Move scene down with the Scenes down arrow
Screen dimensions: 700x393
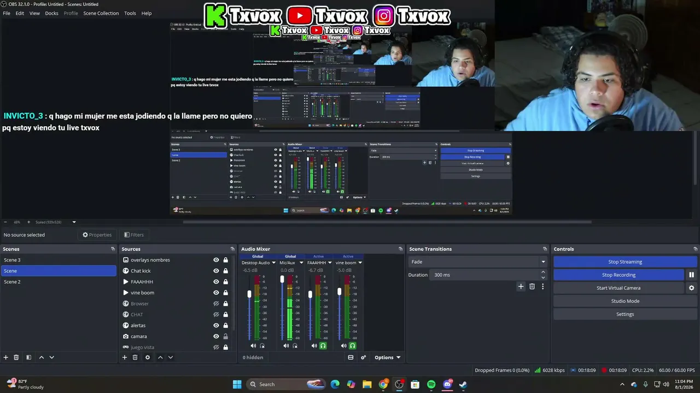51,358
